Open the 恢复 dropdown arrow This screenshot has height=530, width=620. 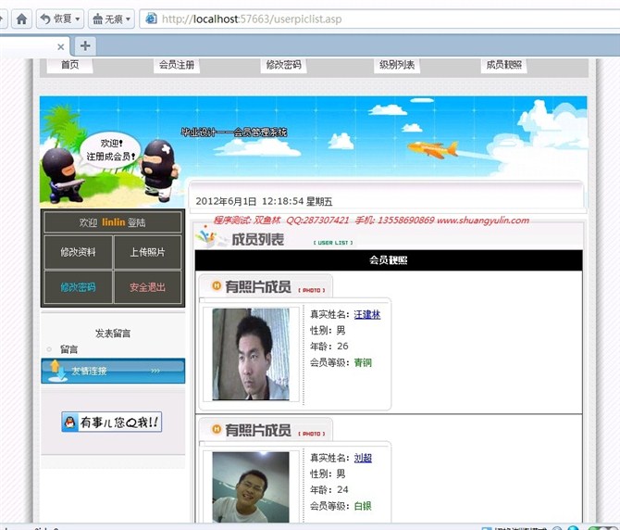[77, 19]
